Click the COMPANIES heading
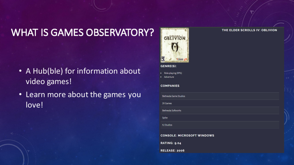The width and height of the screenshot is (294, 165). (170, 86)
